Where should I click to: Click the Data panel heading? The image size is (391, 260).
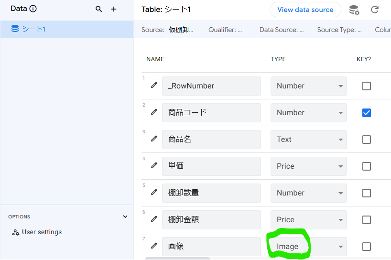19,9
